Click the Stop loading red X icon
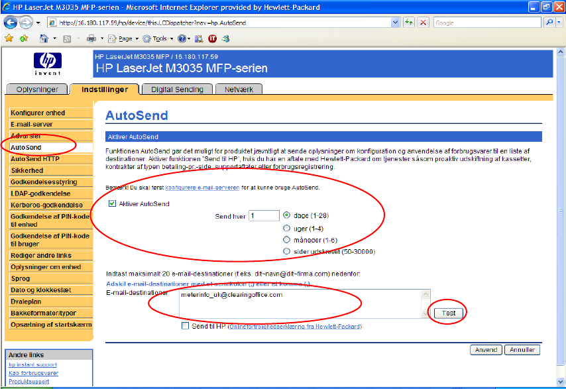This screenshot has width=566, height=389. 423,23
